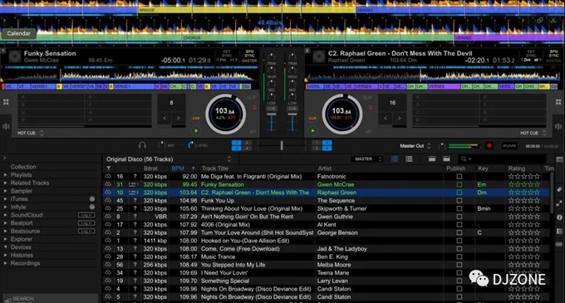Expand the Histories tree item
Image resolution: width=565 pixels, height=303 pixels.
pos(6,255)
